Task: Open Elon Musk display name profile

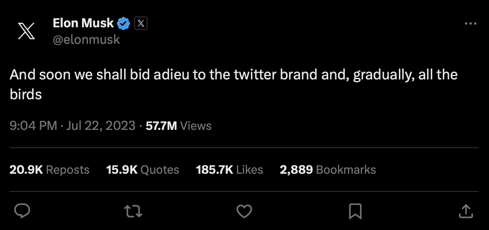Action: coord(83,23)
